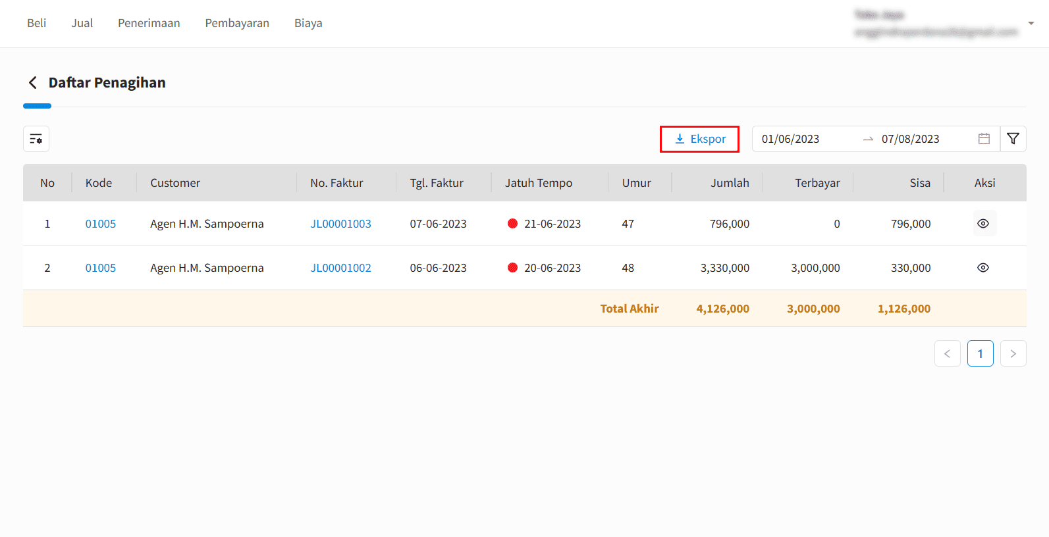
Task: Open the table column settings icon
Action: pos(36,139)
